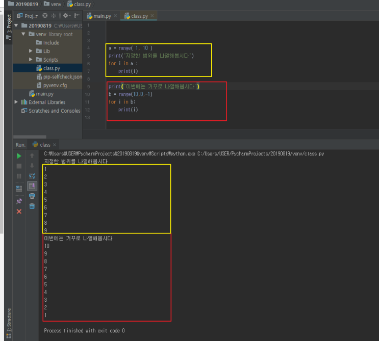Viewport: 379px width, 341px height.
Task: Click 20190819 in the breadcrumb bar
Action: pos(23,4)
